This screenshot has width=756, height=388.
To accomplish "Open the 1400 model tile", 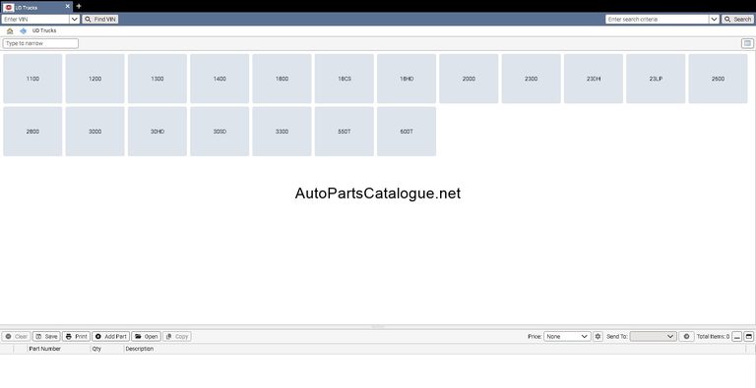I will [220, 79].
